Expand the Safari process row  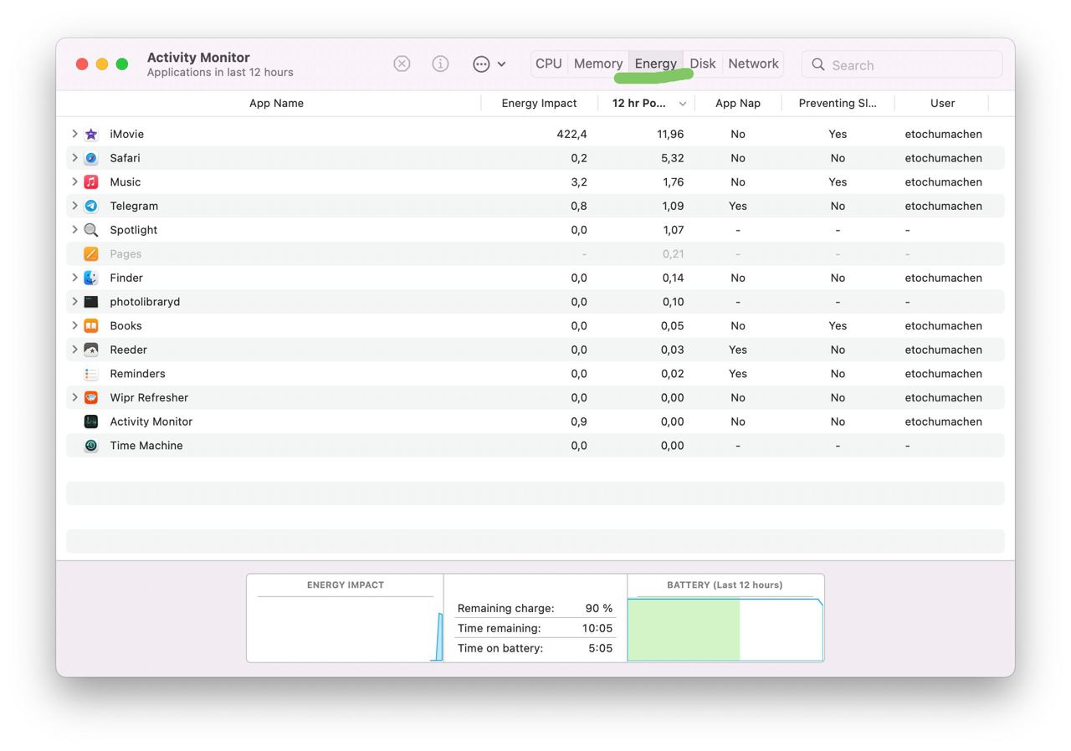pos(74,158)
